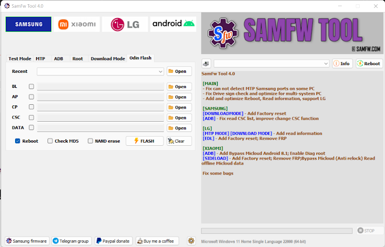Screen dimensions: 385x247
Task: Browse for the AP file with Open
Action: pyautogui.click(x=179, y=97)
